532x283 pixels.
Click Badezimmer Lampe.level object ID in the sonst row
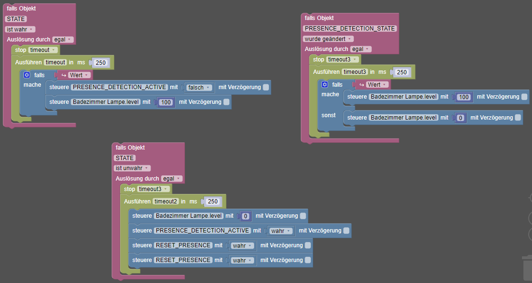(404, 118)
